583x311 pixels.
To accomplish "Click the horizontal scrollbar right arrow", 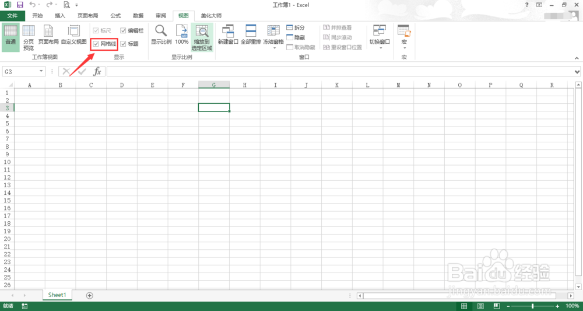I will [x=571, y=295].
